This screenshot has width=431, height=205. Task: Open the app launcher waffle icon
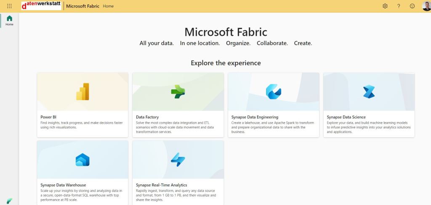[x=9, y=6]
